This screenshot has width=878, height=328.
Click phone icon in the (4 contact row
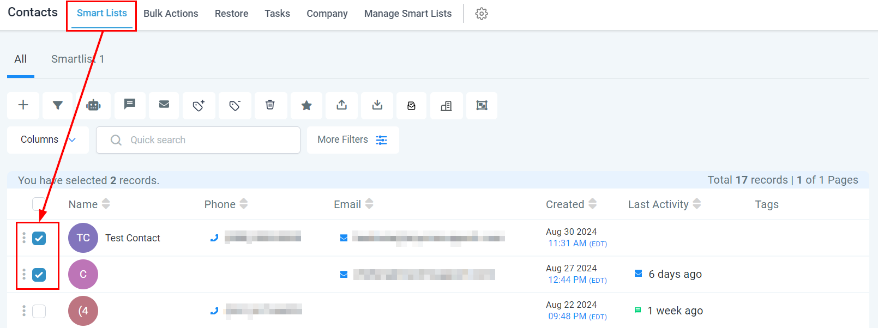(x=214, y=311)
